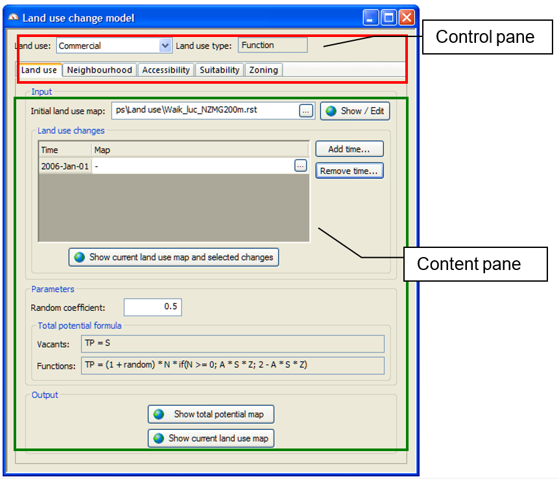Select the Commercial land use combo box
Image resolution: width=559 pixels, height=479 pixels.
(108, 46)
